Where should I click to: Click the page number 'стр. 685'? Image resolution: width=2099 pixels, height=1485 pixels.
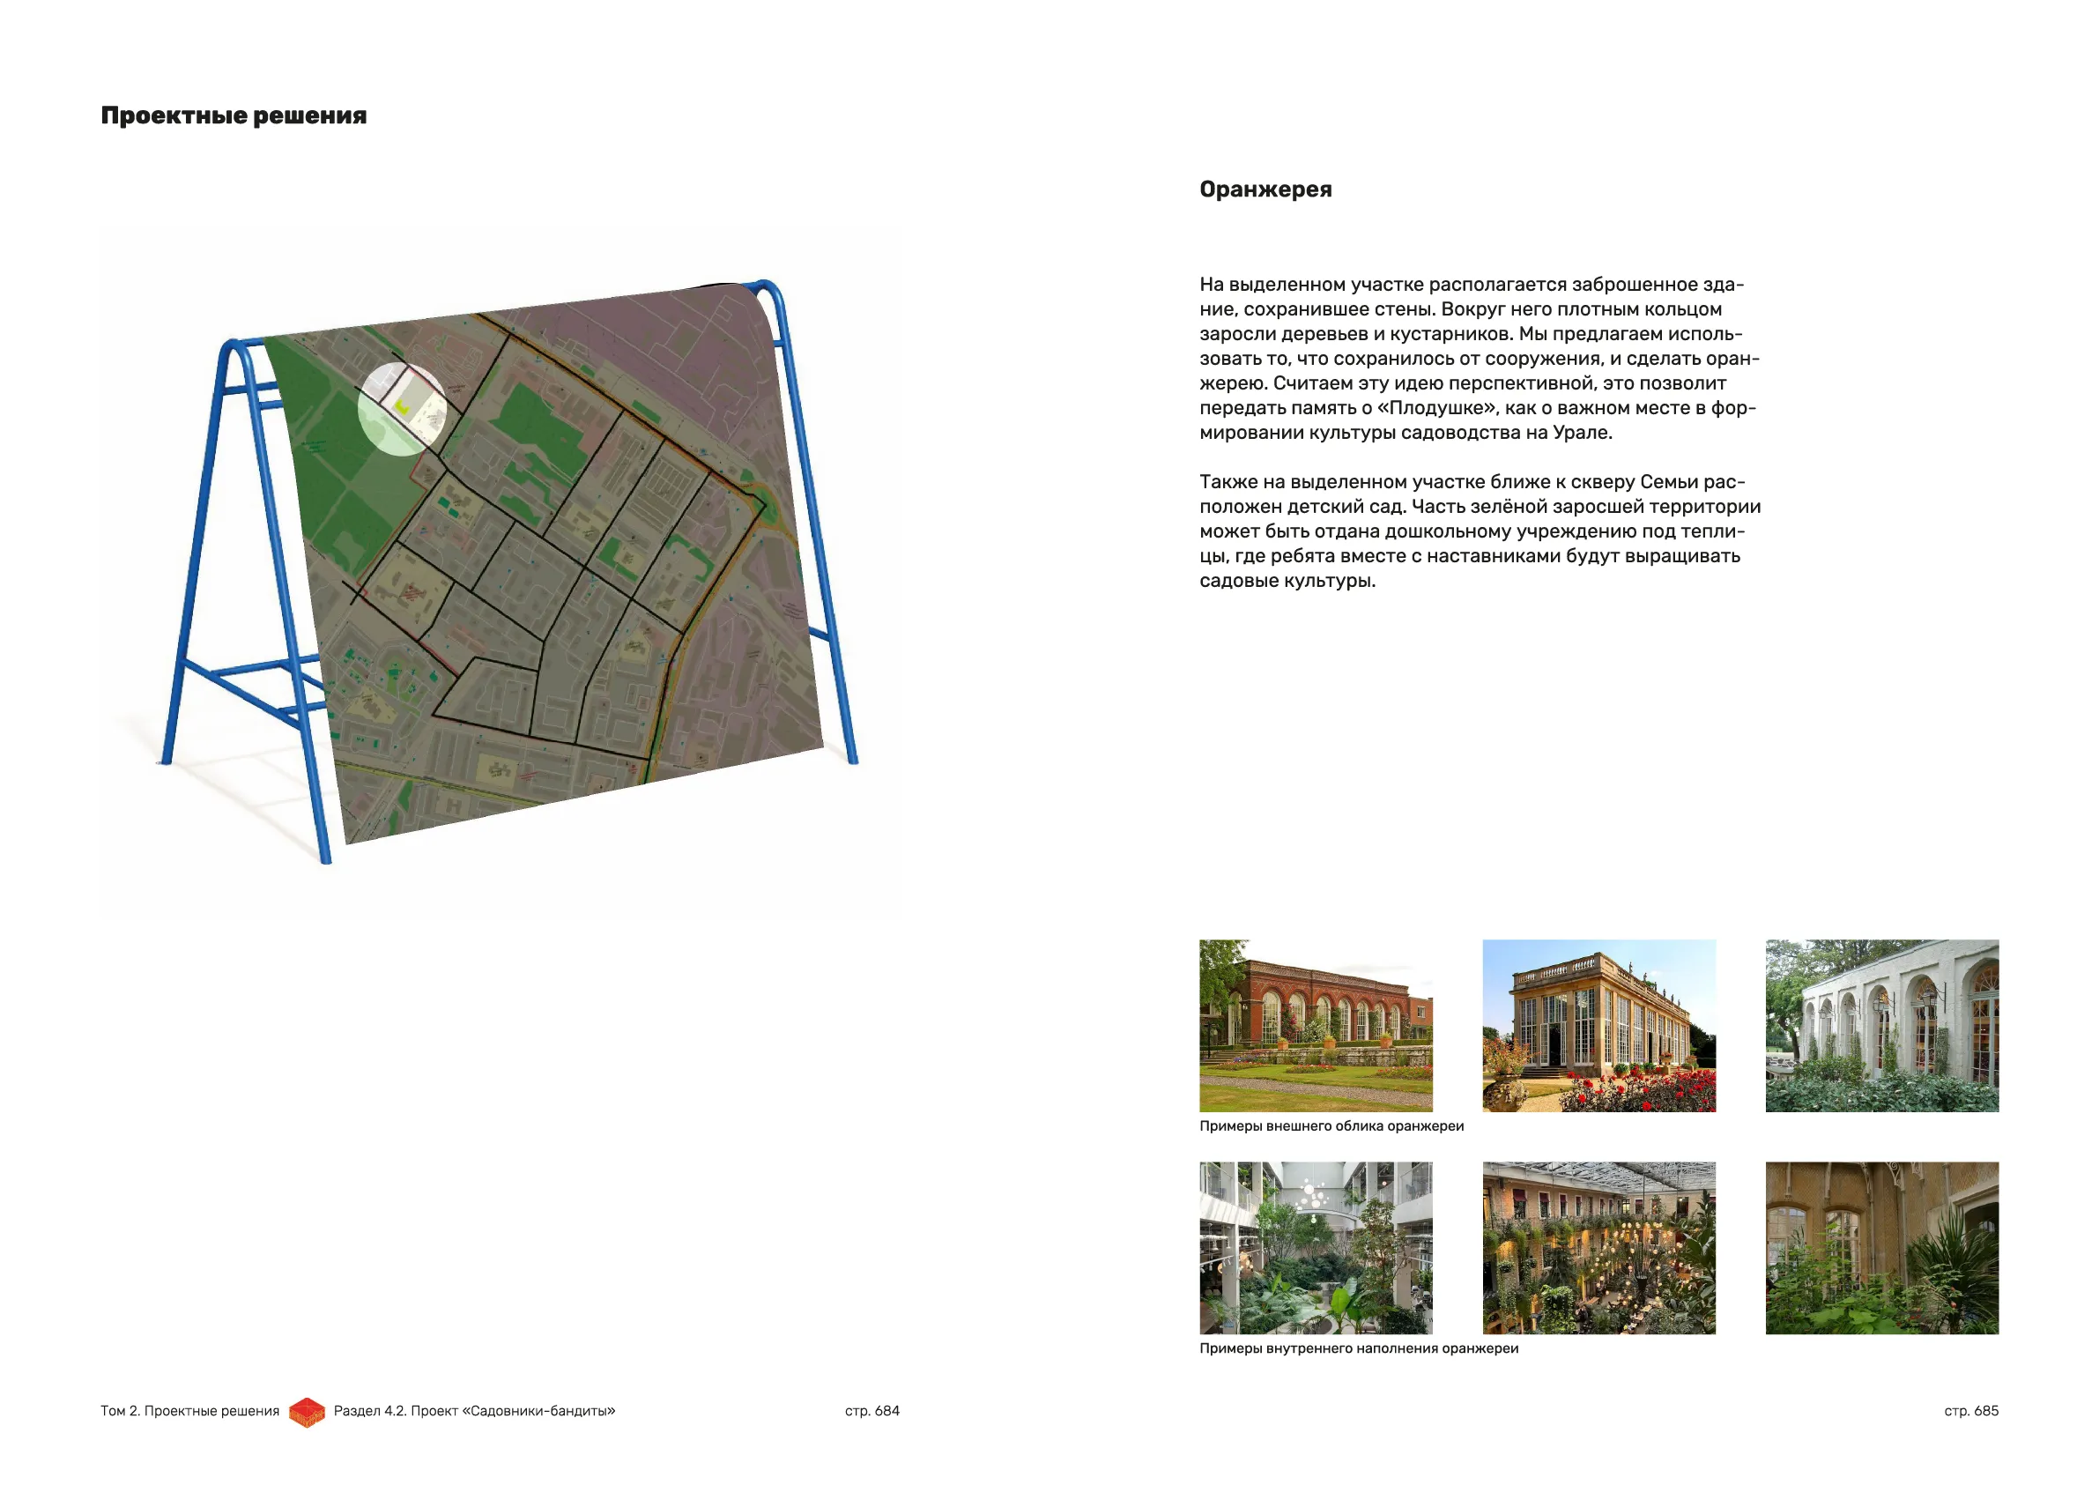tap(1970, 1411)
